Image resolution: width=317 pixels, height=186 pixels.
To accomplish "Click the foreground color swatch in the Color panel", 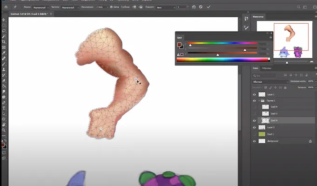I will tap(179, 45).
